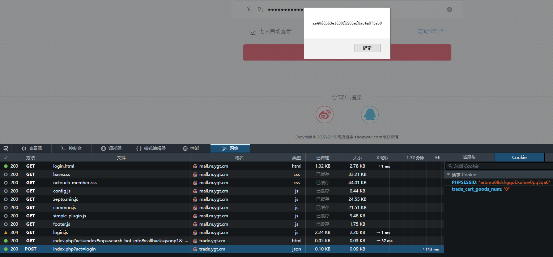Select the index.php?act=login POST row

tap(222, 249)
